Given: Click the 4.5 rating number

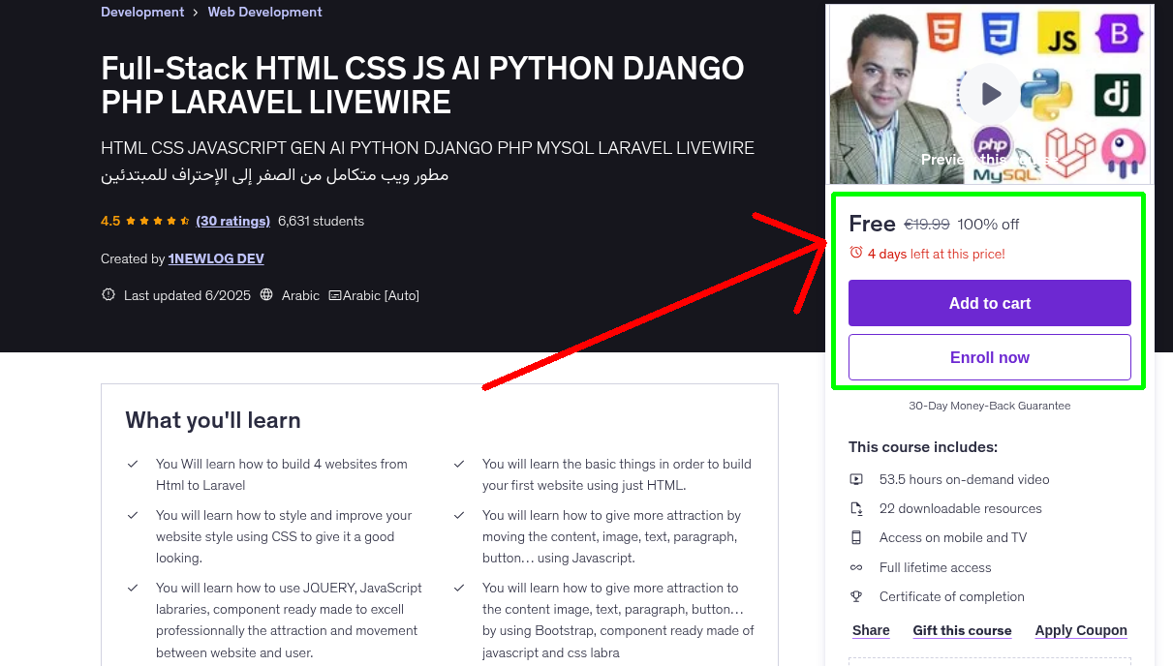Looking at the screenshot, I should (x=110, y=221).
